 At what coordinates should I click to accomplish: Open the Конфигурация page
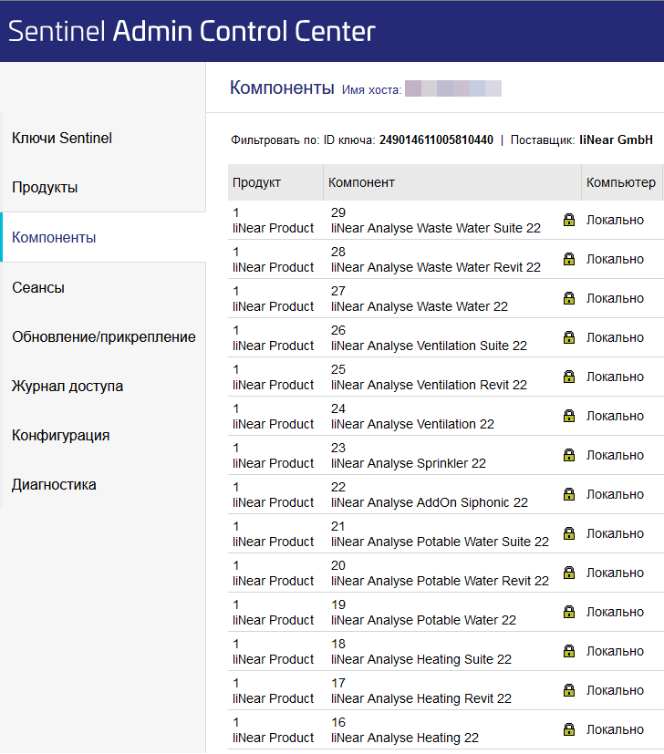60,435
